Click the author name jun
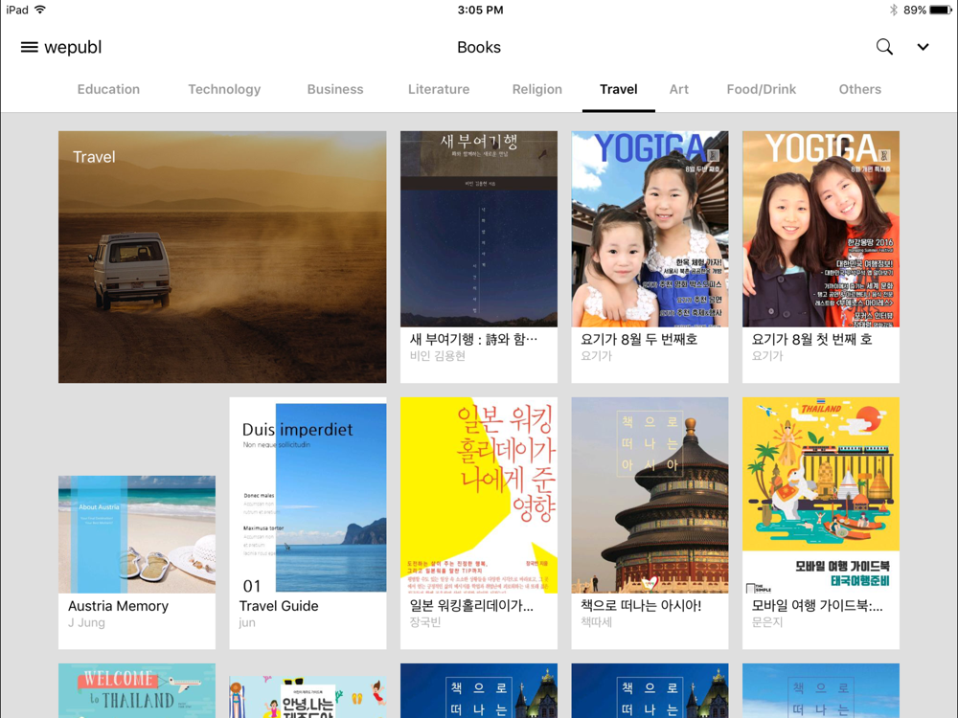Screen dimensions: 958x718 click(x=247, y=623)
